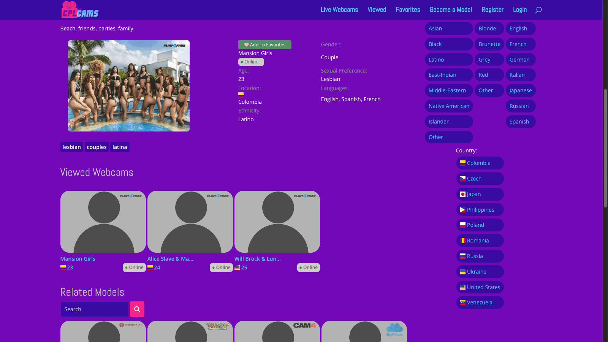The image size is (608, 342).
Task: Click the Colombia flag under Location
Action: (241, 95)
